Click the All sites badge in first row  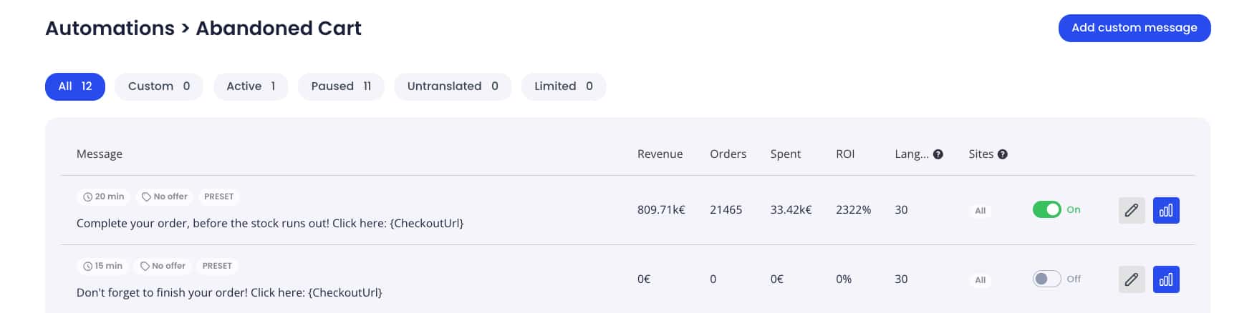(x=981, y=211)
